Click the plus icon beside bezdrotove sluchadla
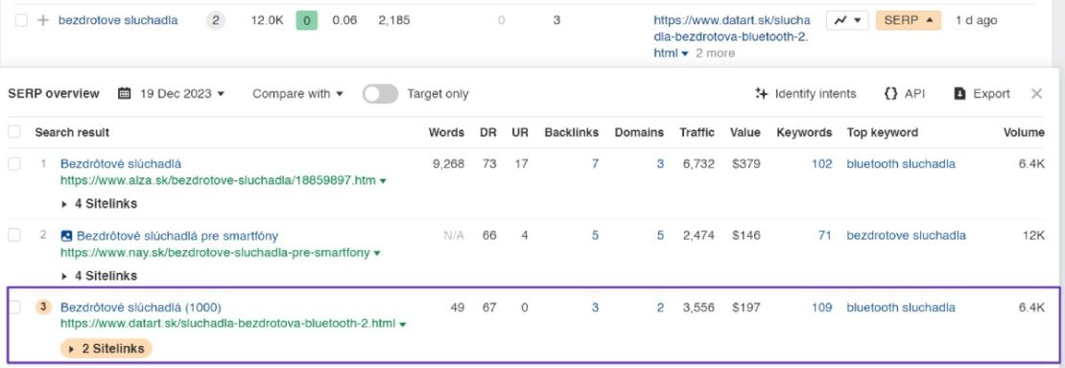Viewport: 1065px width, 368px height. [x=43, y=20]
